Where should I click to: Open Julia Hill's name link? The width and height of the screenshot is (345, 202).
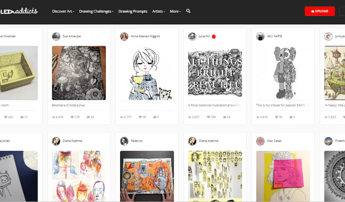coord(204,36)
